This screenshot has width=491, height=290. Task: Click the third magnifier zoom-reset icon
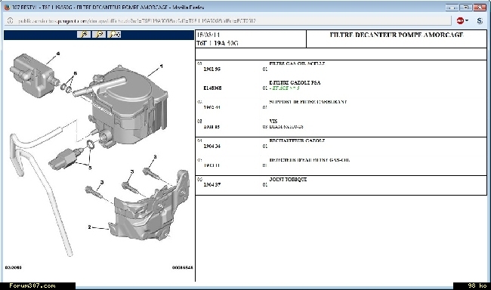[114, 35]
